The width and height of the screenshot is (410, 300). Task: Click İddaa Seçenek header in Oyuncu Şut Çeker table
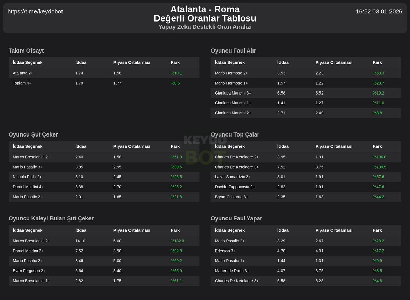tap(28, 146)
